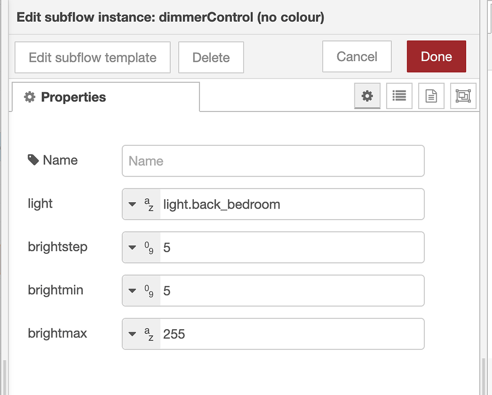The image size is (492, 395).
Task: Open the node appearance settings
Action: pyautogui.click(x=463, y=96)
